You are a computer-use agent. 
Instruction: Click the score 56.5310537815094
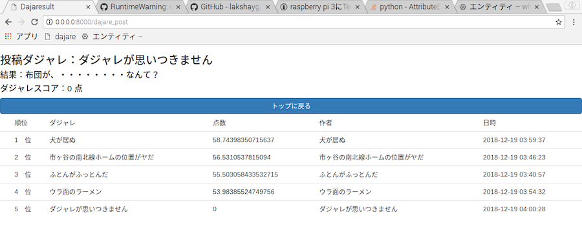242,158
